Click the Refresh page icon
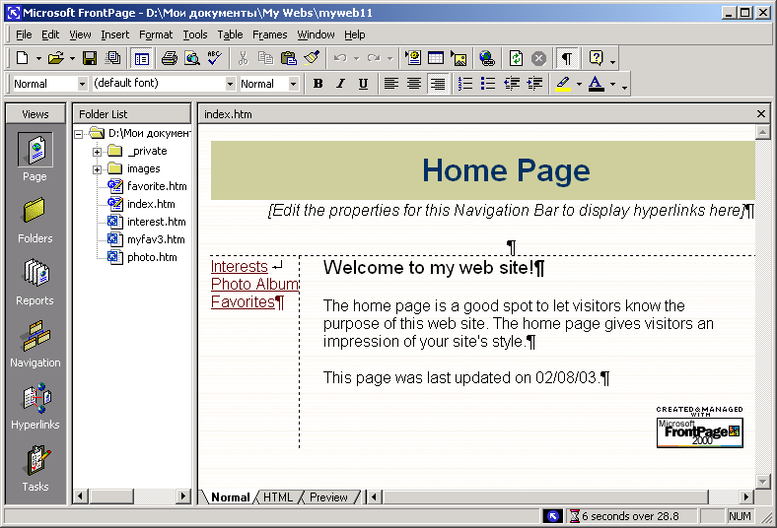 coord(516,58)
